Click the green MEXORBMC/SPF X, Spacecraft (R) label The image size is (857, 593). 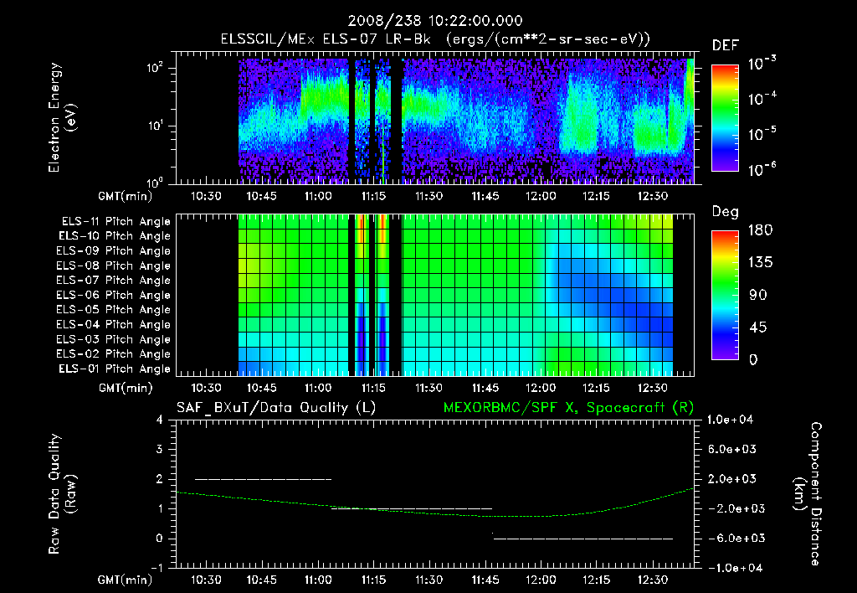click(x=568, y=408)
